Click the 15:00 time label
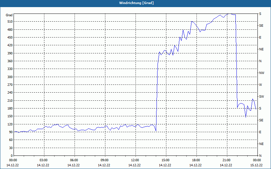The image size is (271, 169). pos(166,160)
